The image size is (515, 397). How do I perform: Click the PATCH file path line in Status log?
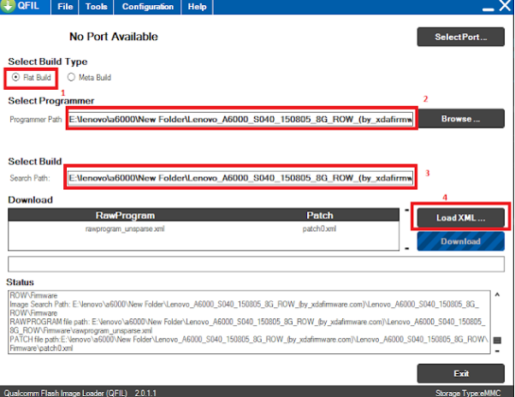point(249,343)
